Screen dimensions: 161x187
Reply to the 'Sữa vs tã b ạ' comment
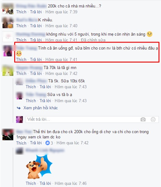pyautogui.click(x=45, y=101)
